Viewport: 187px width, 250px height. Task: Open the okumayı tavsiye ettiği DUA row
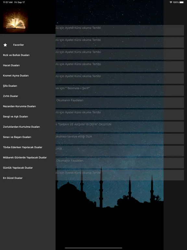[x=120, y=139]
